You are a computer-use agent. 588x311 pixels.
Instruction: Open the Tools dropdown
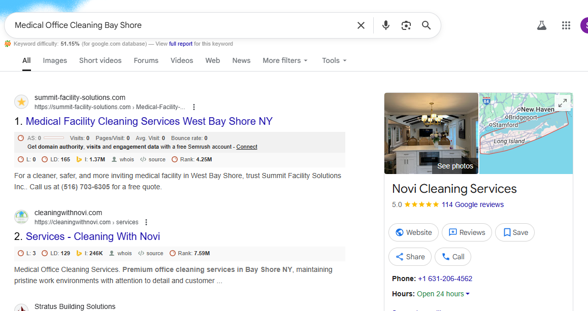pyautogui.click(x=334, y=60)
